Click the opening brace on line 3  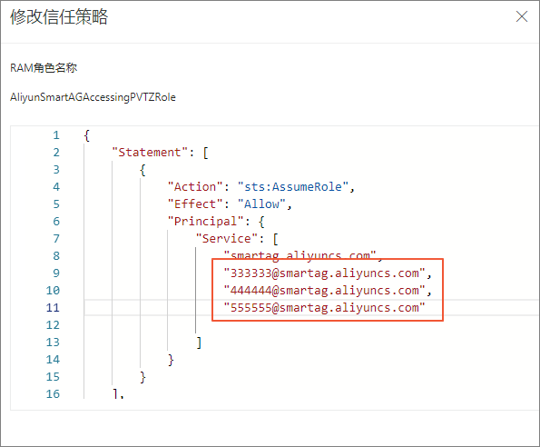(x=142, y=170)
